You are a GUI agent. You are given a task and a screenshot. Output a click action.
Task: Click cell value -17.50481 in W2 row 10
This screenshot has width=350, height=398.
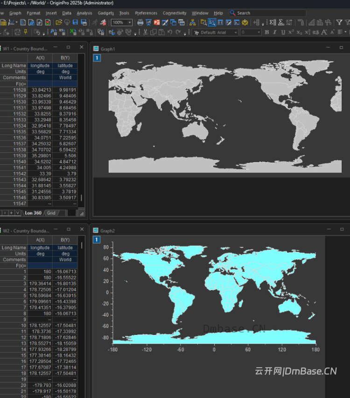[65, 326]
